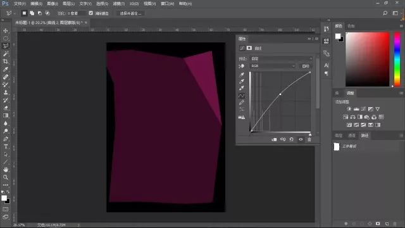Click the Select and Mask button
The height and width of the screenshot is (228, 405).
(x=130, y=13)
